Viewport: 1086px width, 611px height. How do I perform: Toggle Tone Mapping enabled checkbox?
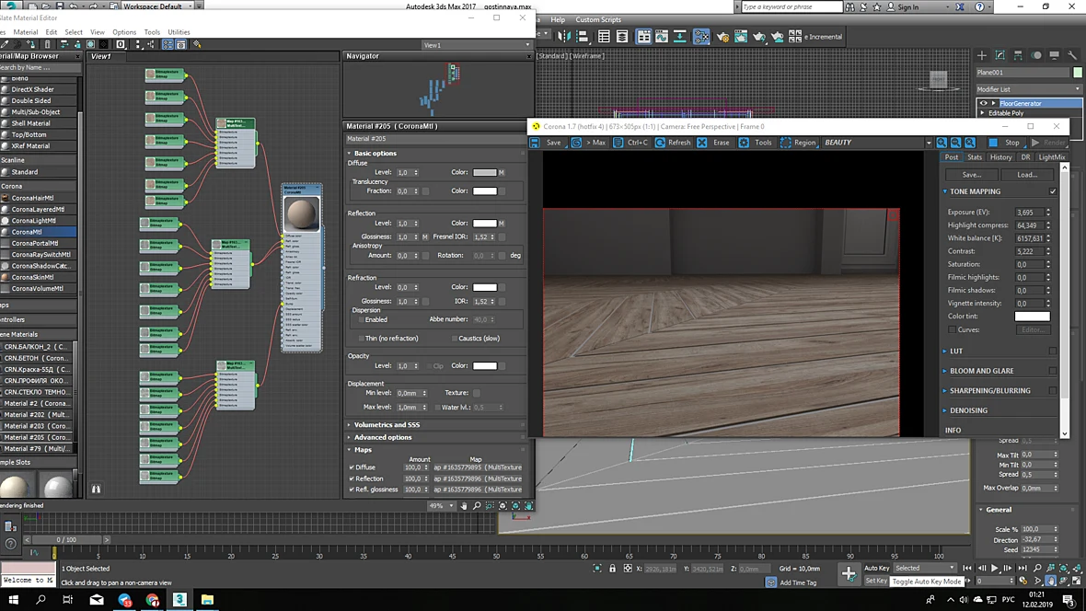[1053, 192]
